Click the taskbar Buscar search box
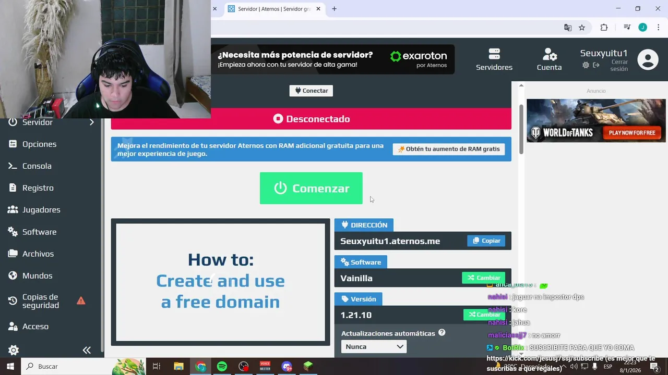 pyautogui.click(x=83, y=366)
